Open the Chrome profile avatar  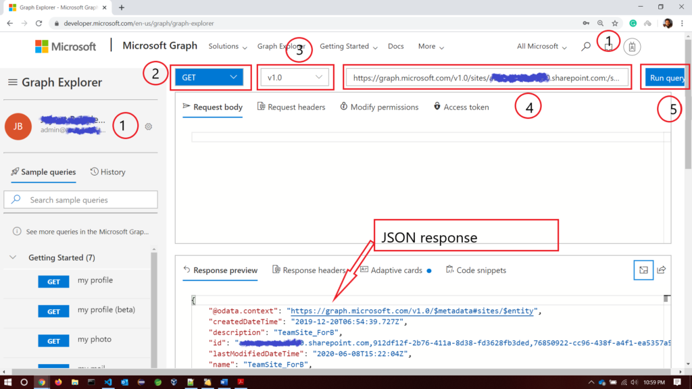(667, 24)
